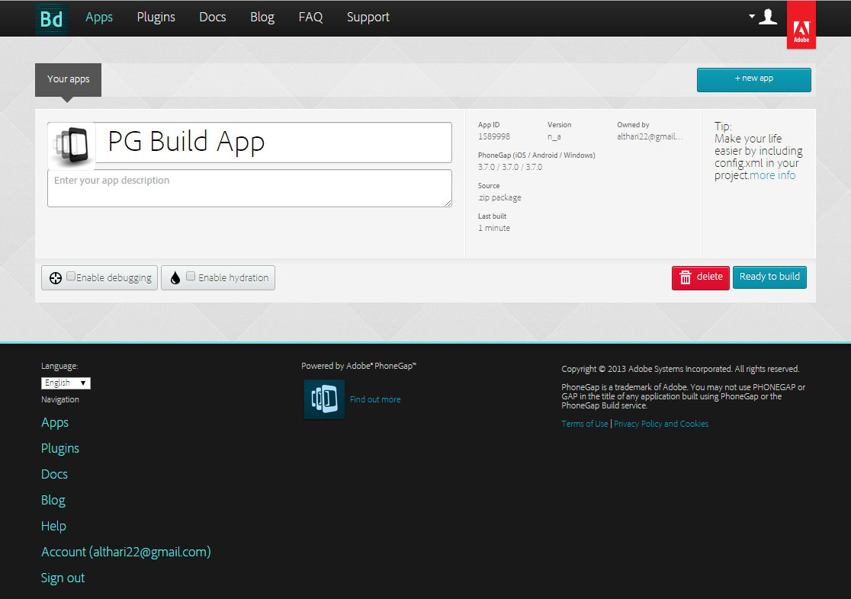Click the Sign out link
This screenshot has width=851, height=599.
point(63,578)
